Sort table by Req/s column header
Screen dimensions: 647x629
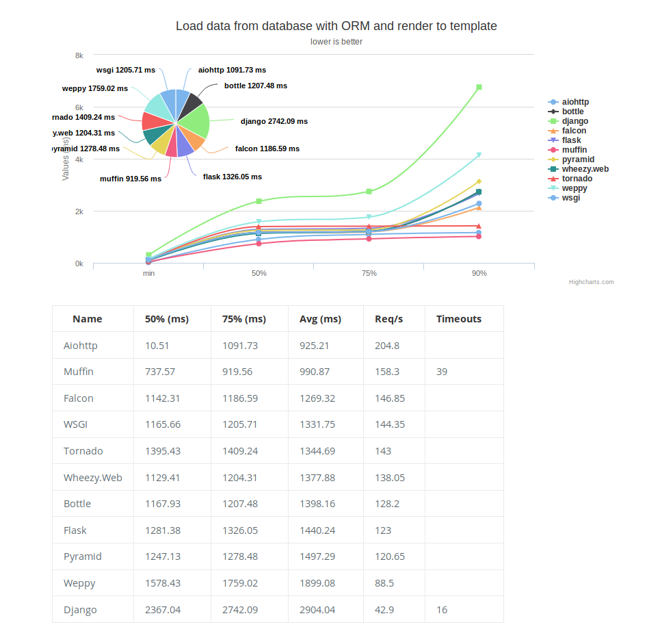(x=388, y=319)
